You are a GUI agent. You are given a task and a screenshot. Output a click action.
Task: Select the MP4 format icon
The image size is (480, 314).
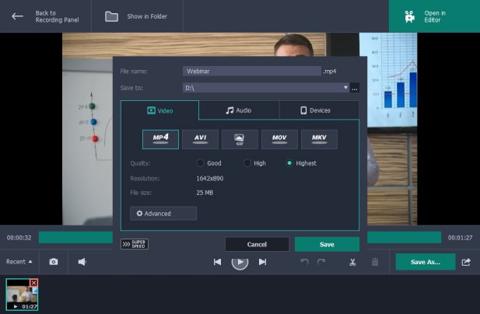[160, 139]
